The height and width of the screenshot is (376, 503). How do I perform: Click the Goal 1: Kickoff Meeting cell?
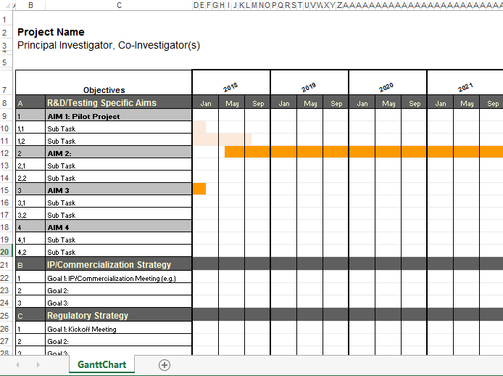[x=82, y=329]
